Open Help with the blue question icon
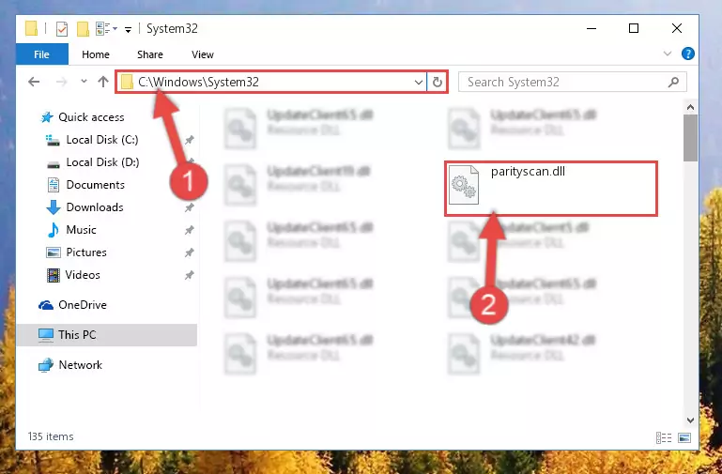 688,54
